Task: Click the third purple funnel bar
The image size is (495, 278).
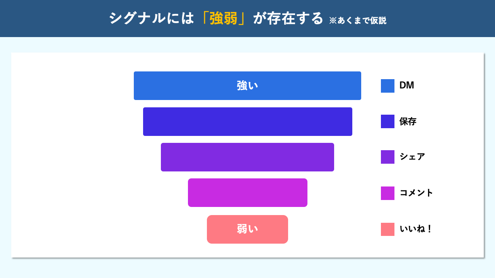Action: tap(247, 157)
